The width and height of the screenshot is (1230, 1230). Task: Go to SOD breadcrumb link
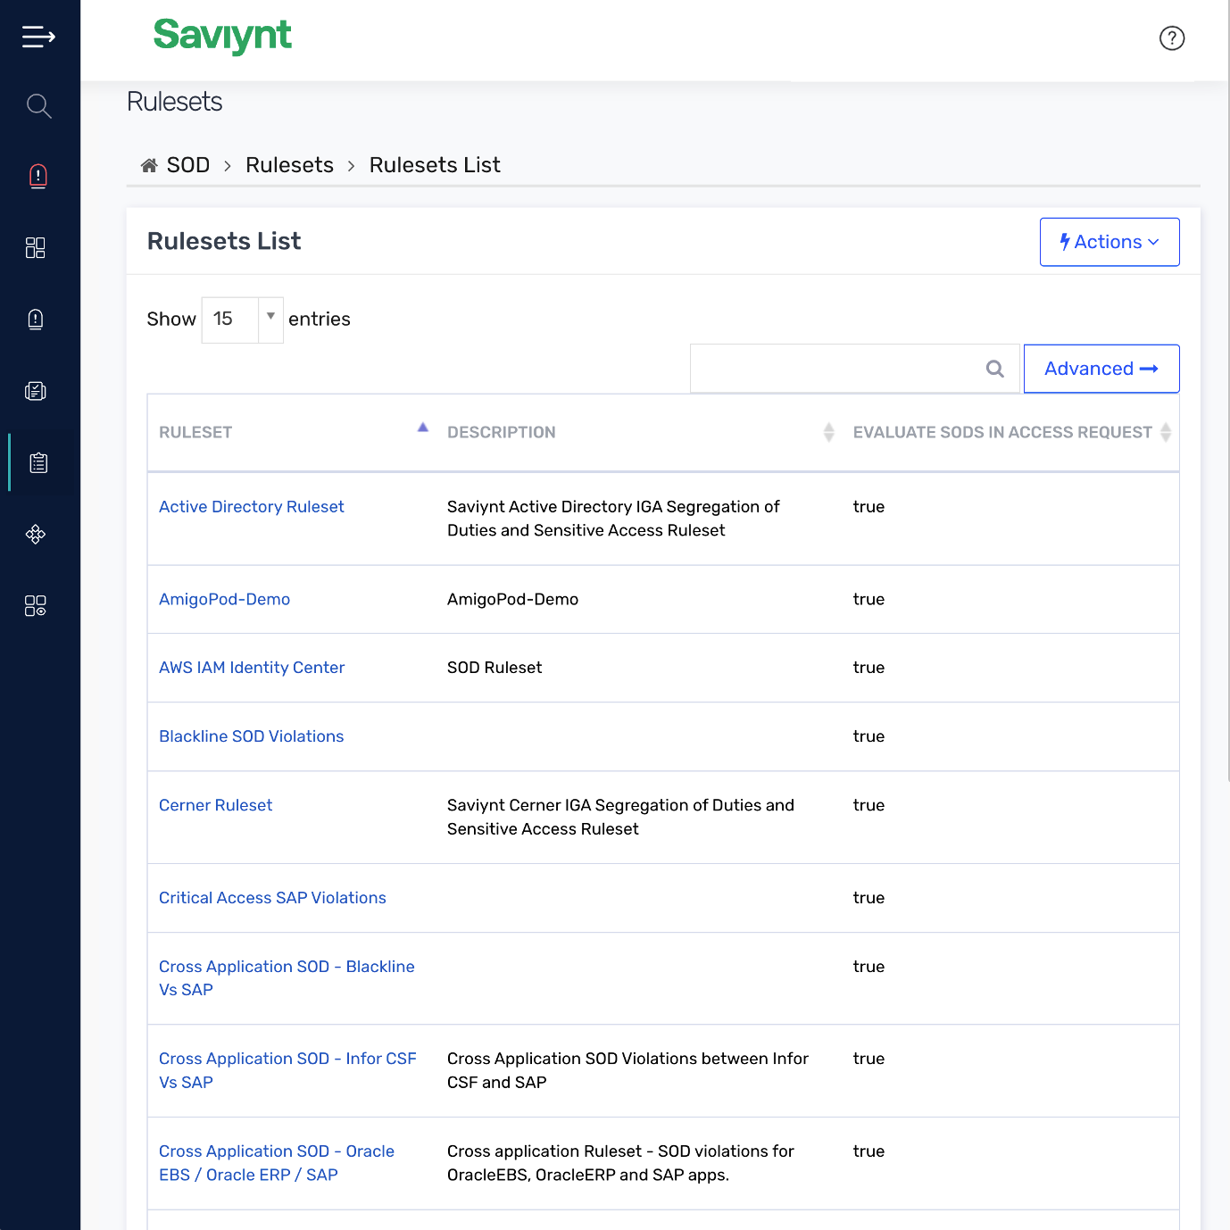tap(188, 165)
